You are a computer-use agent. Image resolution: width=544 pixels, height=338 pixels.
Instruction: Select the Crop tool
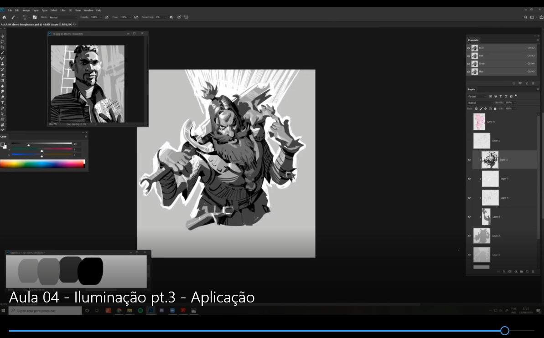[x=3, y=47]
